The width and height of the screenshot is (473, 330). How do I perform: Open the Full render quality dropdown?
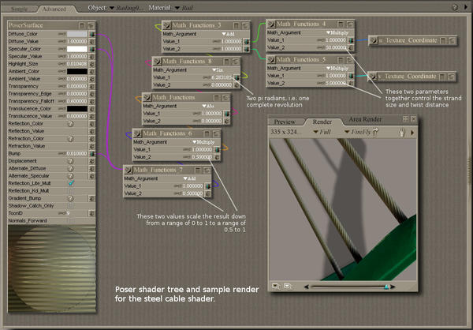tap(322, 132)
